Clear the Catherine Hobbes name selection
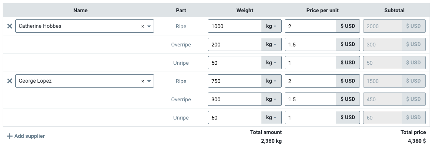 143,26
